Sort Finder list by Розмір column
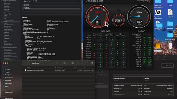 point(76,67)
